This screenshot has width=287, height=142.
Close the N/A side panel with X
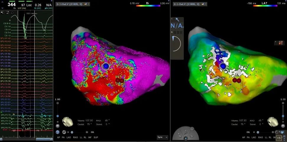click(x=172, y=19)
